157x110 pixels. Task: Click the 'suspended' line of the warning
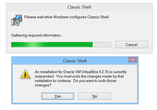pyautogui.click(x=79, y=76)
